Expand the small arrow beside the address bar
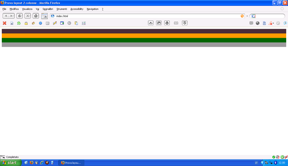This screenshot has width=288, height=166. tap(247, 16)
